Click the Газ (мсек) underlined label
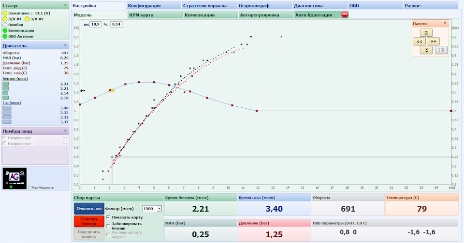 [12, 103]
